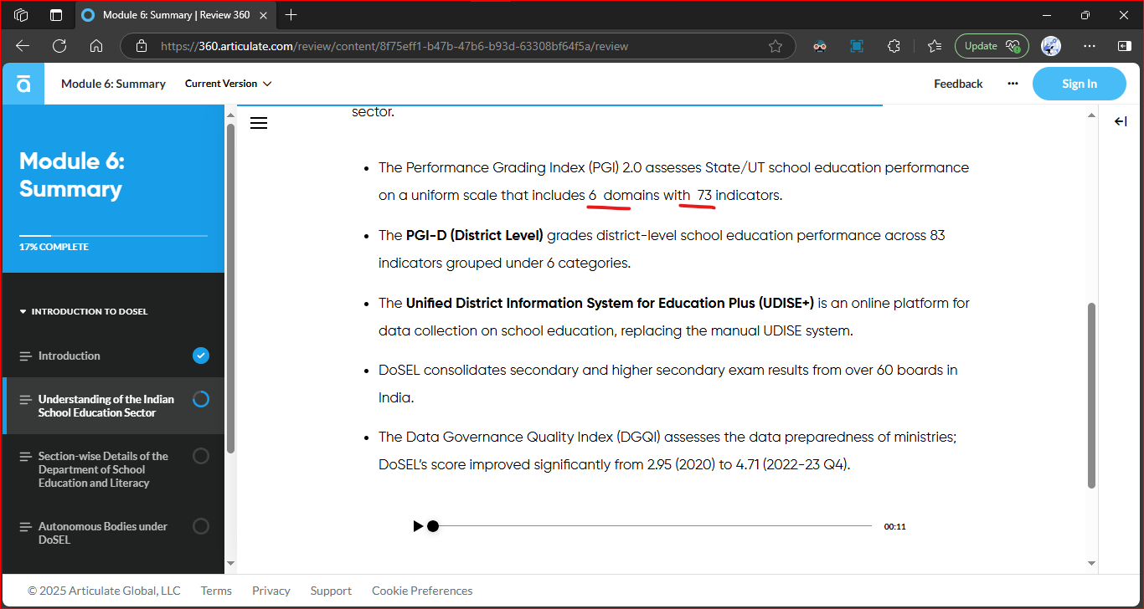
Task: Click the screenshot capture toolbar icon
Action: point(857,46)
